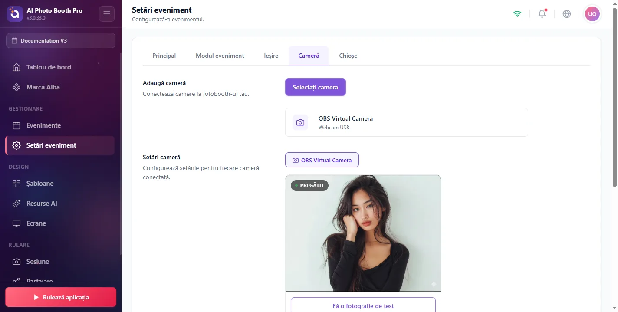Click the AI Photo Booth Pro logo
Viewport: 618px width, 312px height.
click(15, 14)
